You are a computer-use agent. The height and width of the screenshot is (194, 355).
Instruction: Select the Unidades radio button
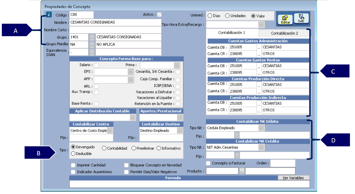(x=227, y=16)
